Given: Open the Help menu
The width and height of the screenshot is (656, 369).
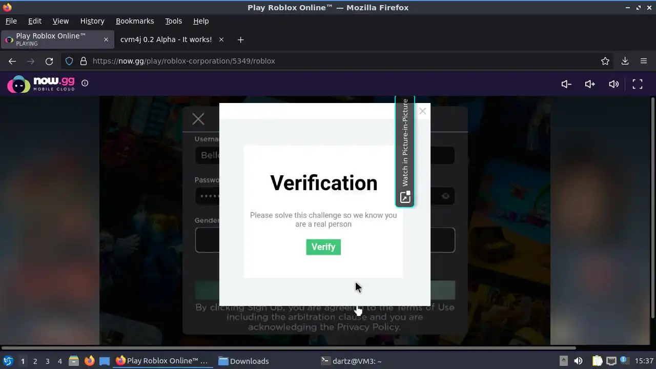Looking at the screenshot, I should point(201,21).
